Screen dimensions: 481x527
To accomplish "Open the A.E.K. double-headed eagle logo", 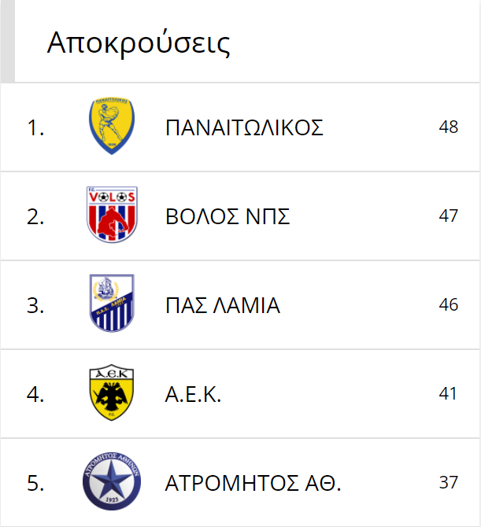I will [x=112, y=392].
